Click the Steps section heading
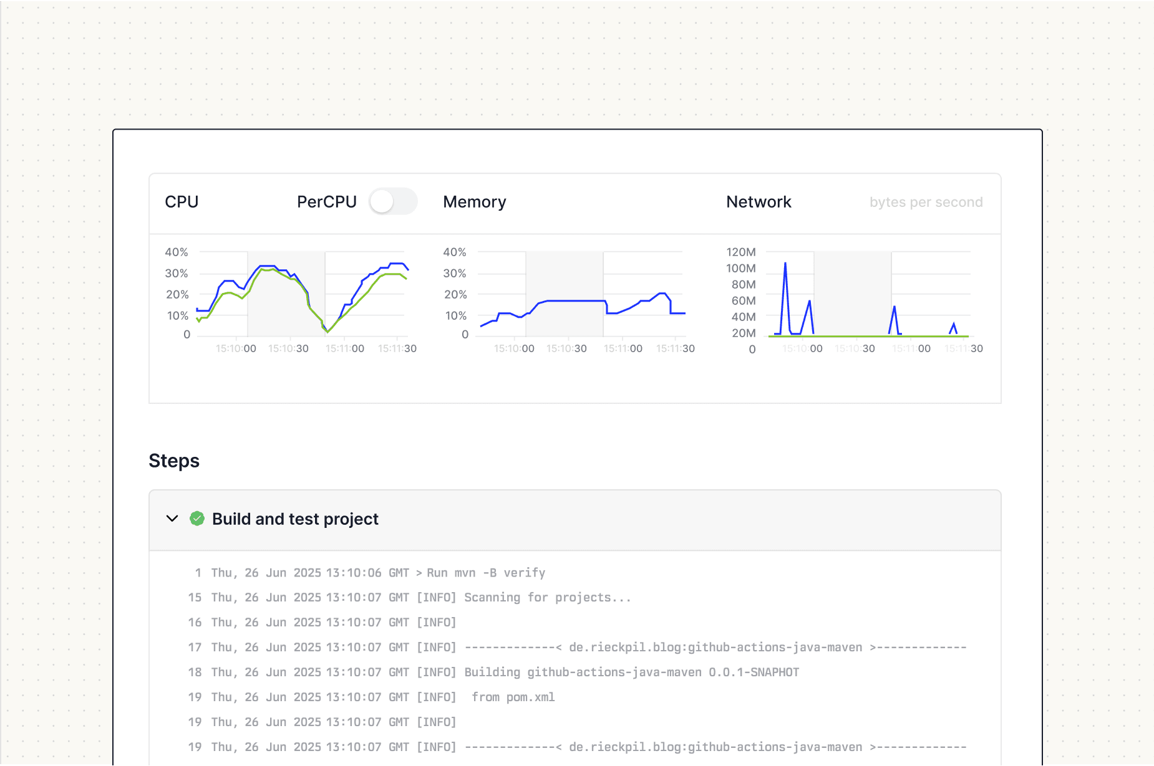The image size is (1154, 766). (x=174, y=461)
